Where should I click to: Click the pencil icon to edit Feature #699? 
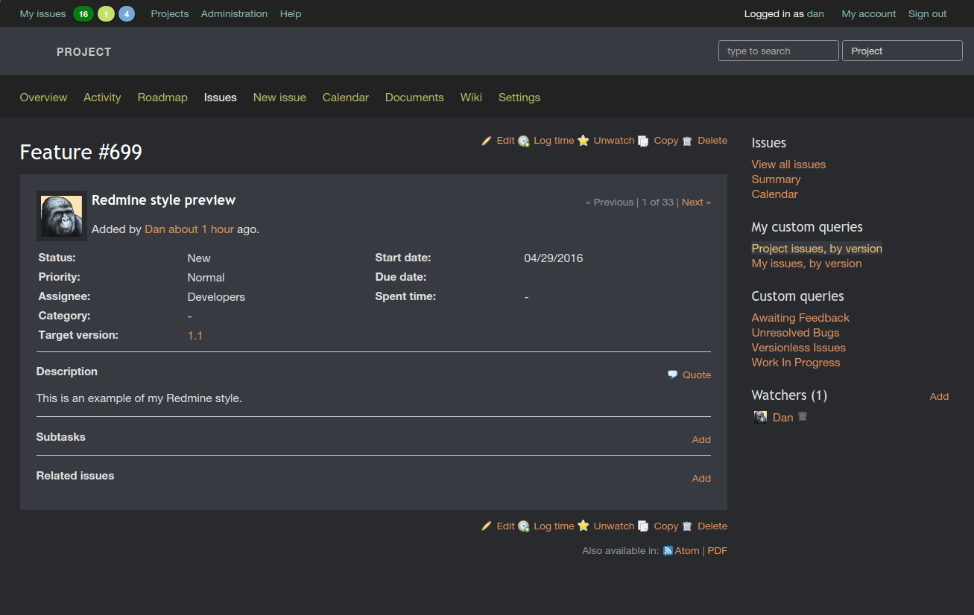486,140
